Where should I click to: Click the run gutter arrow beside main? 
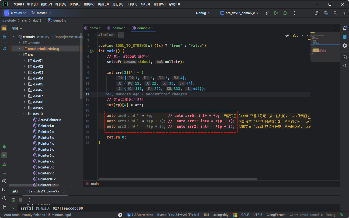click(92, 51)
